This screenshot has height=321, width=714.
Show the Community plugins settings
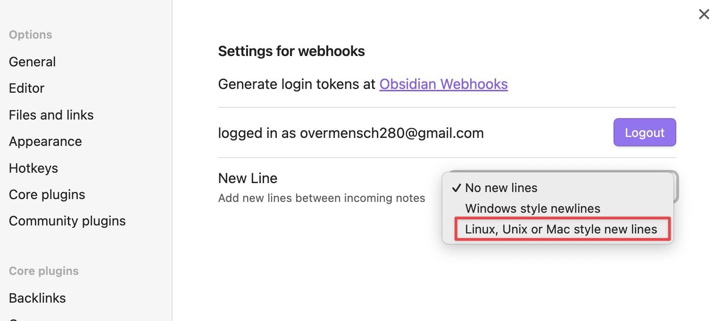[x=67, y=221]
